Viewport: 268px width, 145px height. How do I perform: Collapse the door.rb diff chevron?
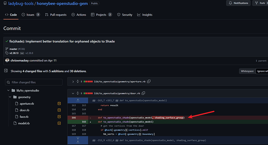(x=73, y=93)
